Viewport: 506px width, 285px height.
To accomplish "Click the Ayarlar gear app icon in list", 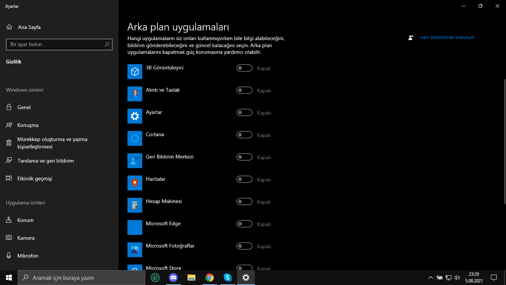I will [135, 116].
